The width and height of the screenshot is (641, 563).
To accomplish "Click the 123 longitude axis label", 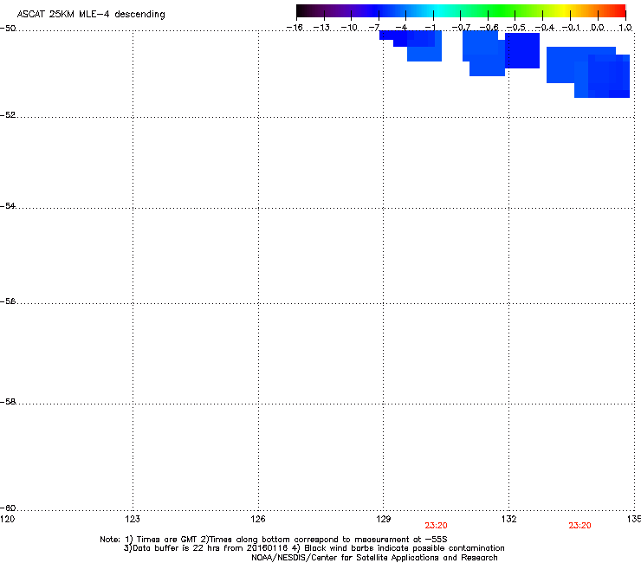I will [133, 519].
